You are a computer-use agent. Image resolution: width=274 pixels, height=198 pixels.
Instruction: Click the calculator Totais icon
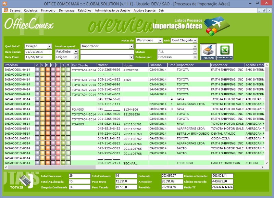[25, 181]
